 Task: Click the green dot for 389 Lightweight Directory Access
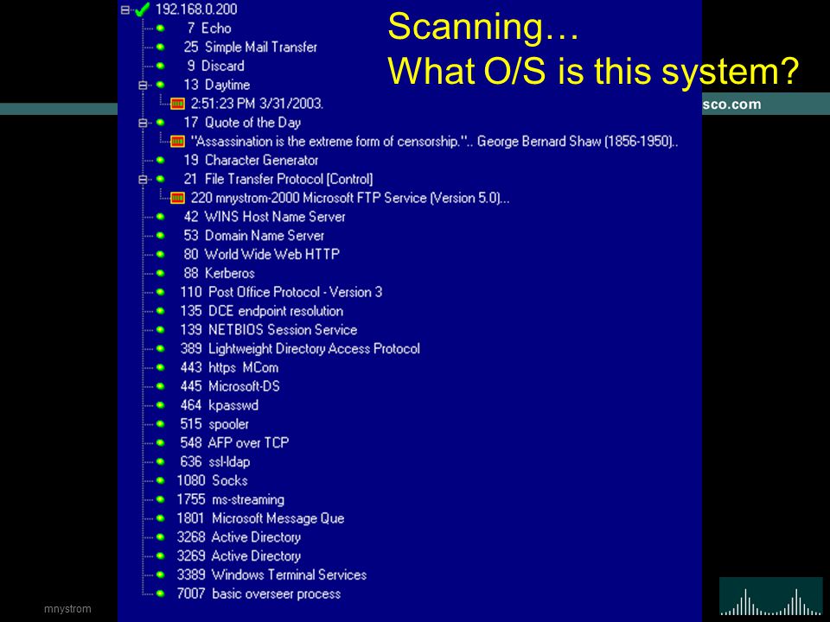click(161, 349)
